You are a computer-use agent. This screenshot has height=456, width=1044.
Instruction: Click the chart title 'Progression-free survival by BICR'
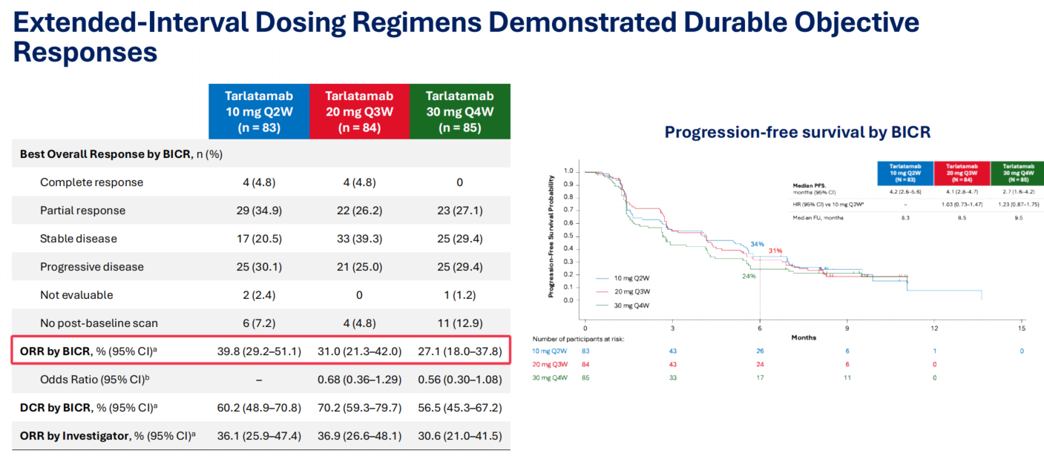[x=798, y=132]
